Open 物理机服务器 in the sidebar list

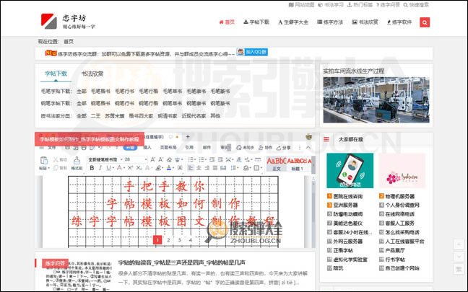pos(399,196)
